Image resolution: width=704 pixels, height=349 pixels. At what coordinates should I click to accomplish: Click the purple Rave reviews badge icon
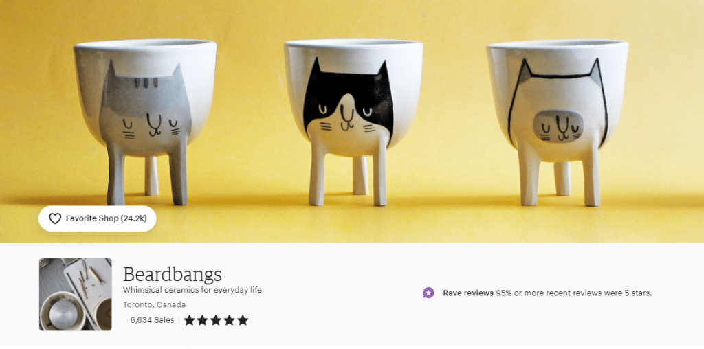(x=429, y=293)
